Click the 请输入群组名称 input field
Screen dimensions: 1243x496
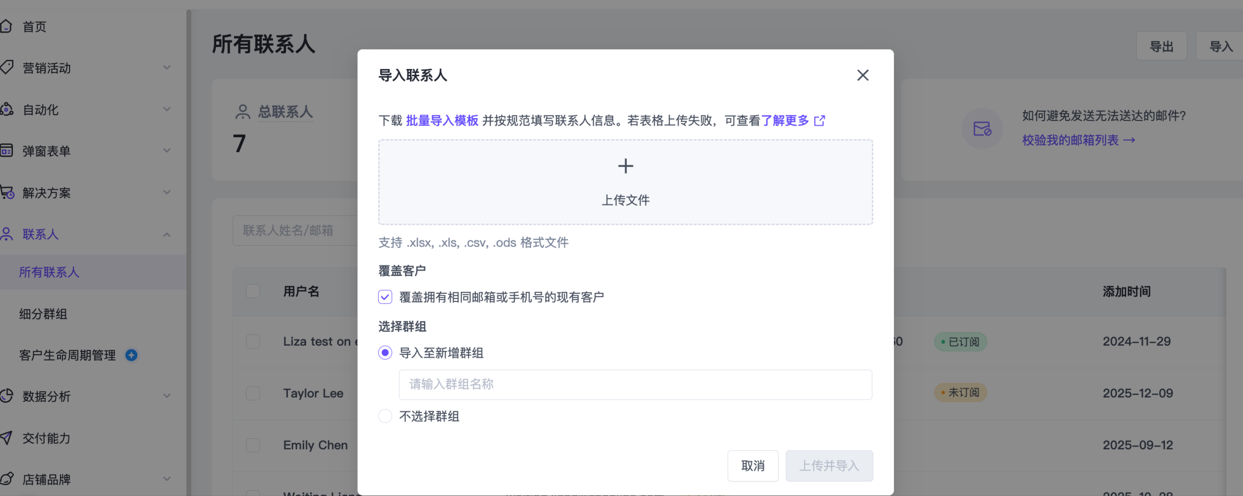pos(635,385)
